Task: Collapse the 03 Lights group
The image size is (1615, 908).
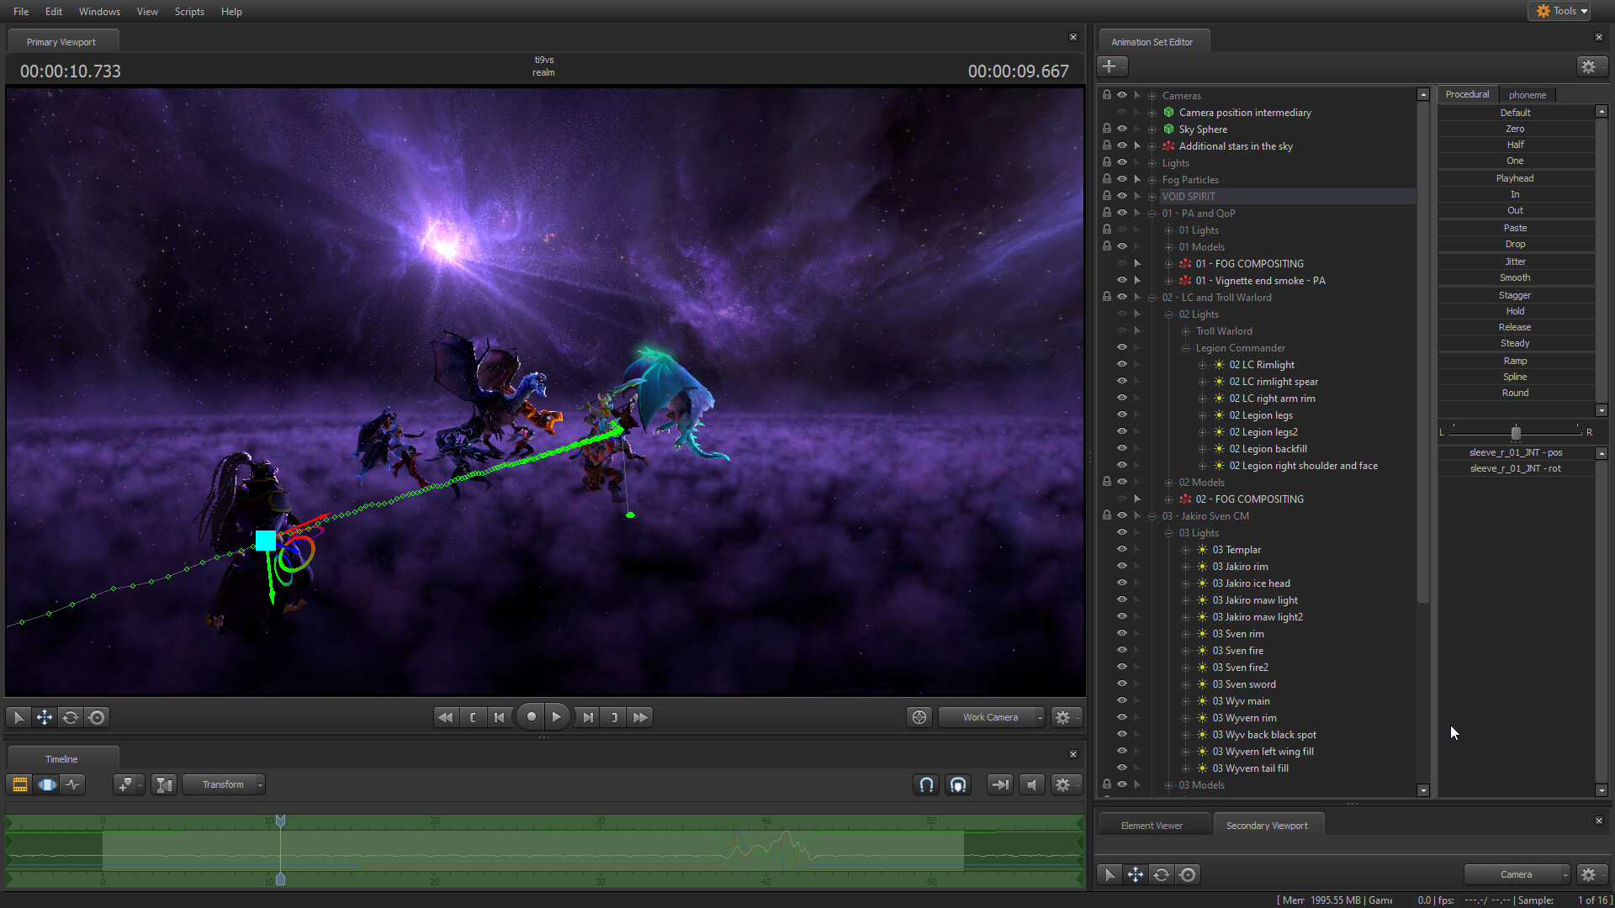Action: click(1169, 533)
